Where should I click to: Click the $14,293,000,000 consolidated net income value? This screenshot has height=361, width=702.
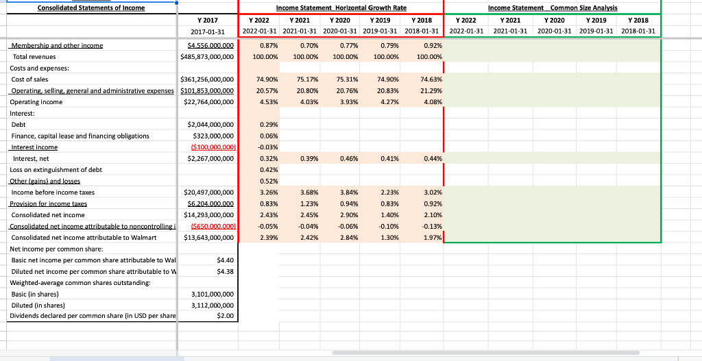tap(208, 214)
